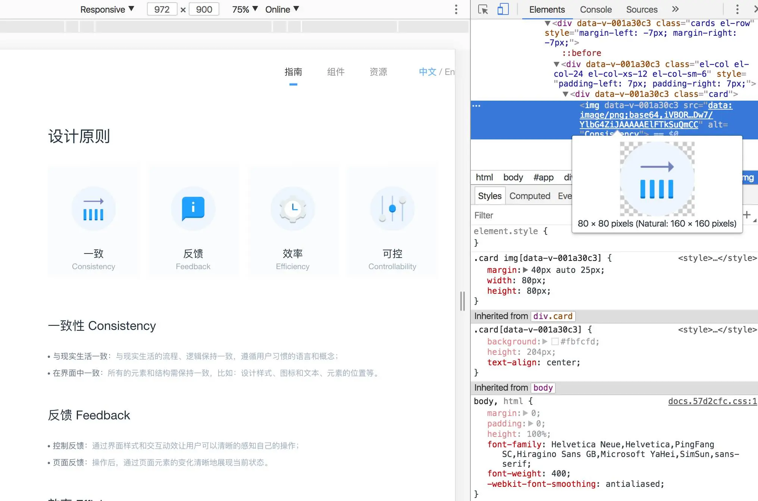Open DevTools customize three-dot menu
This screenshot has width=758, height=501.
pyautogui.click(x=737, y=9)
